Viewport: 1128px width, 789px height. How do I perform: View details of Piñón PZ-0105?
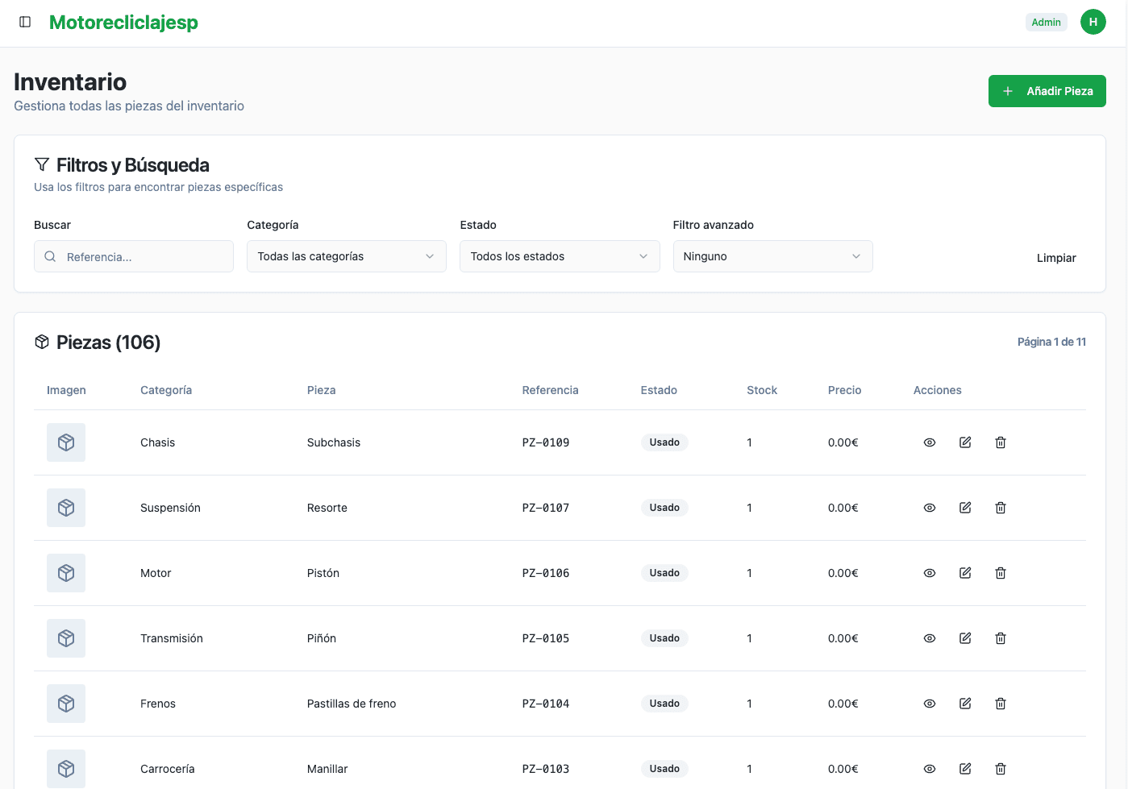pos(930,638)
